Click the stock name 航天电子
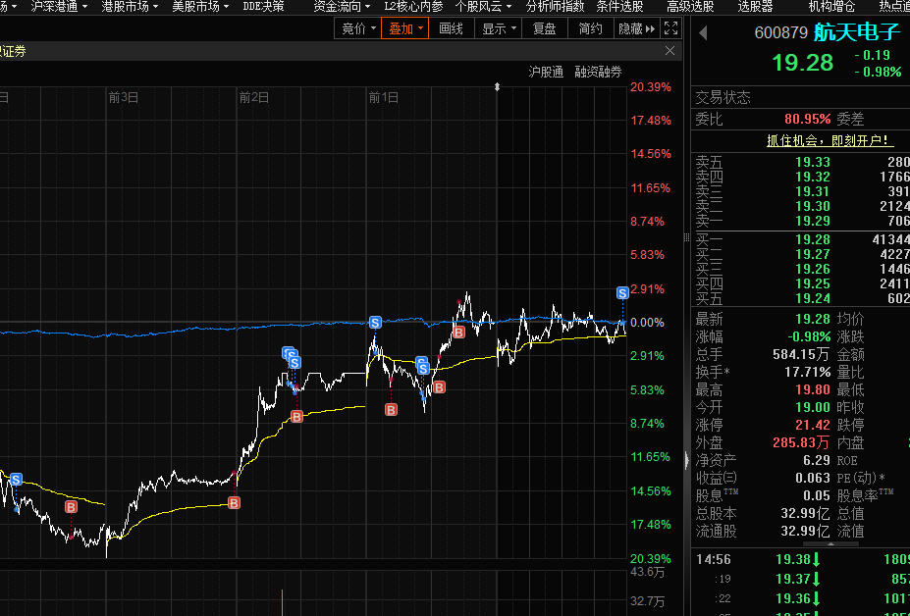 (856, 32)
